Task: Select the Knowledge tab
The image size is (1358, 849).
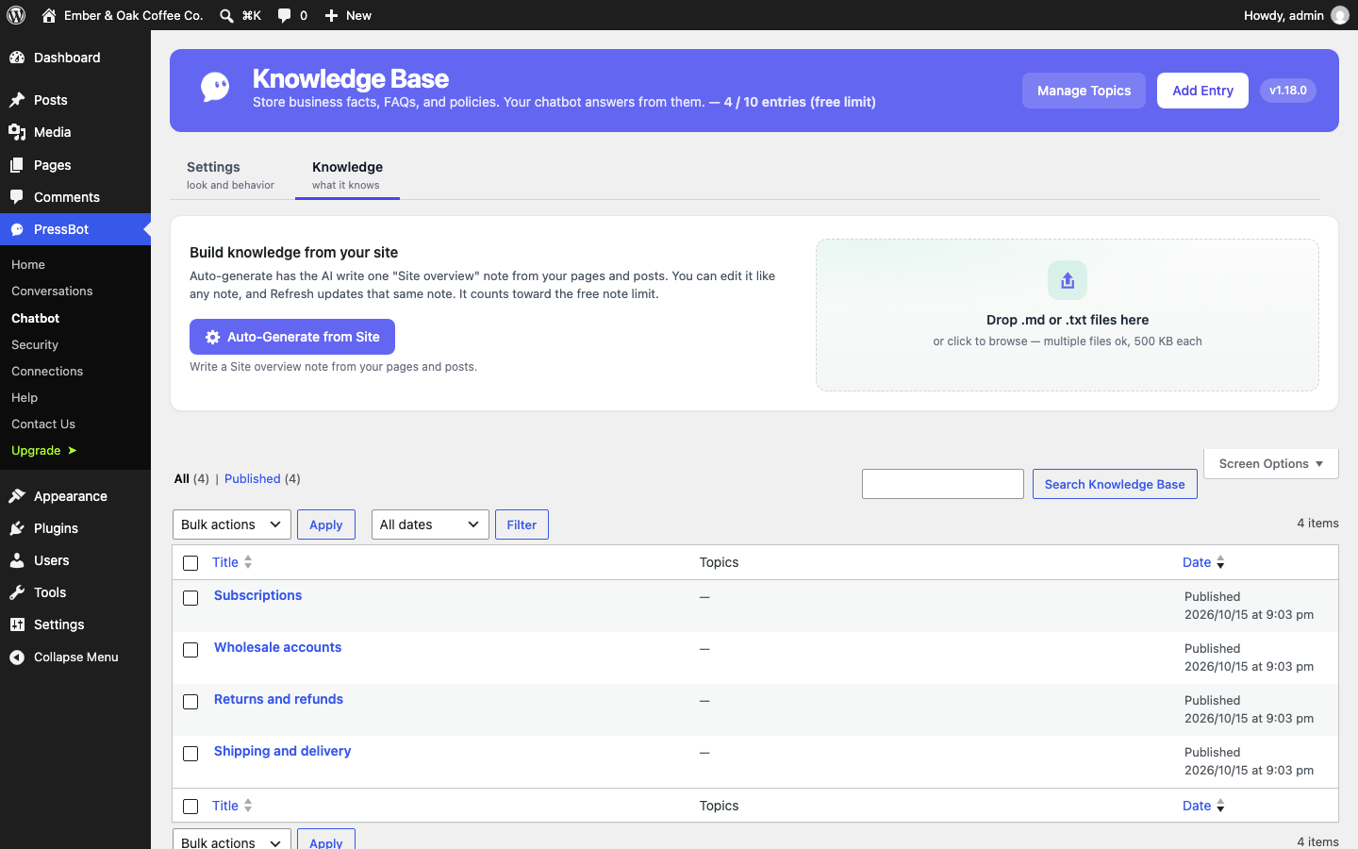Action: [347, 175]
